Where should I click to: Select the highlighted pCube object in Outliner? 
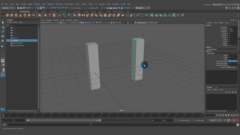click(22, 40)
